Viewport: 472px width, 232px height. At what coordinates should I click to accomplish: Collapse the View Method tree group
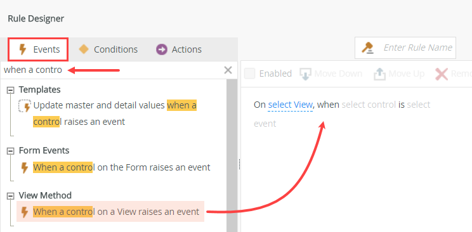pyautogui.click(x=11, y=196)
